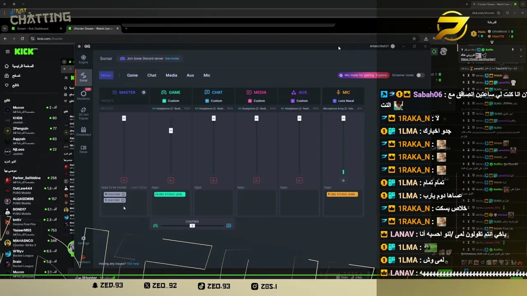Mute the Media channel
527x296 pixels.
(257, 180)
